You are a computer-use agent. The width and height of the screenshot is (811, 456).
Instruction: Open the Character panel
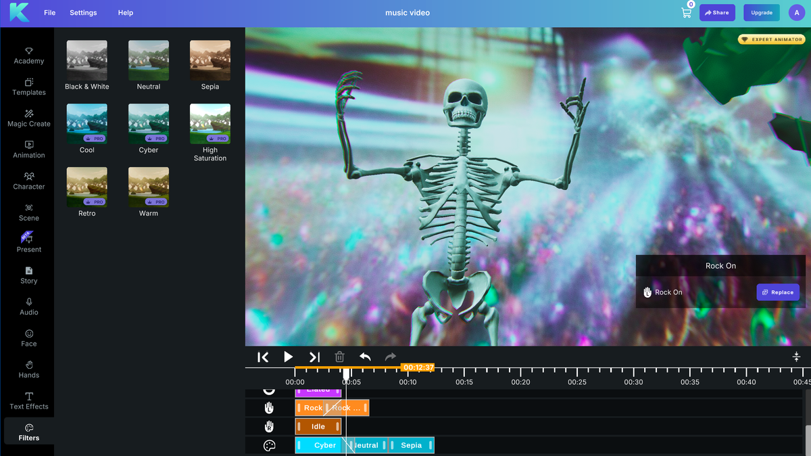coord(28,181)
